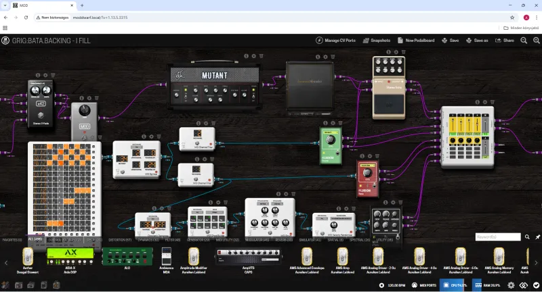Click Save as in top toolbar

(477, 41)
